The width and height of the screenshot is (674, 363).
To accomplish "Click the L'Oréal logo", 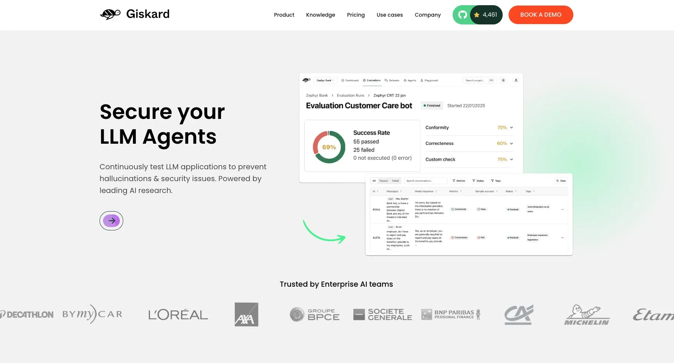I will pos(178,314).
